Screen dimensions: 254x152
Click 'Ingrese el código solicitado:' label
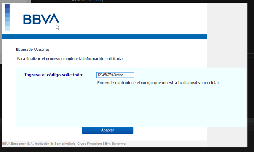point(54,75)
